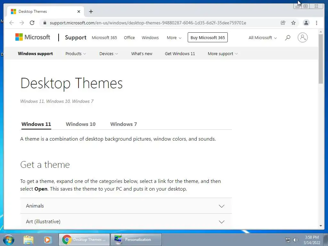Close the Desktop Themes tab

[x=79, y=12]
